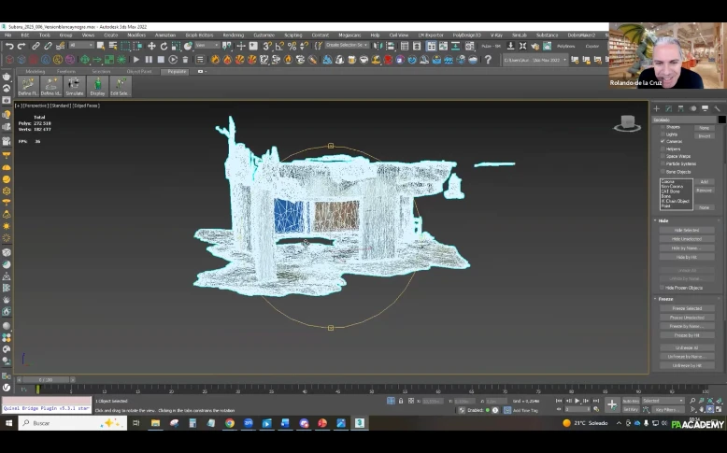Open the Create panel plus icon
The width and height of the screenshot is (727, 453).
coord(656,108)
